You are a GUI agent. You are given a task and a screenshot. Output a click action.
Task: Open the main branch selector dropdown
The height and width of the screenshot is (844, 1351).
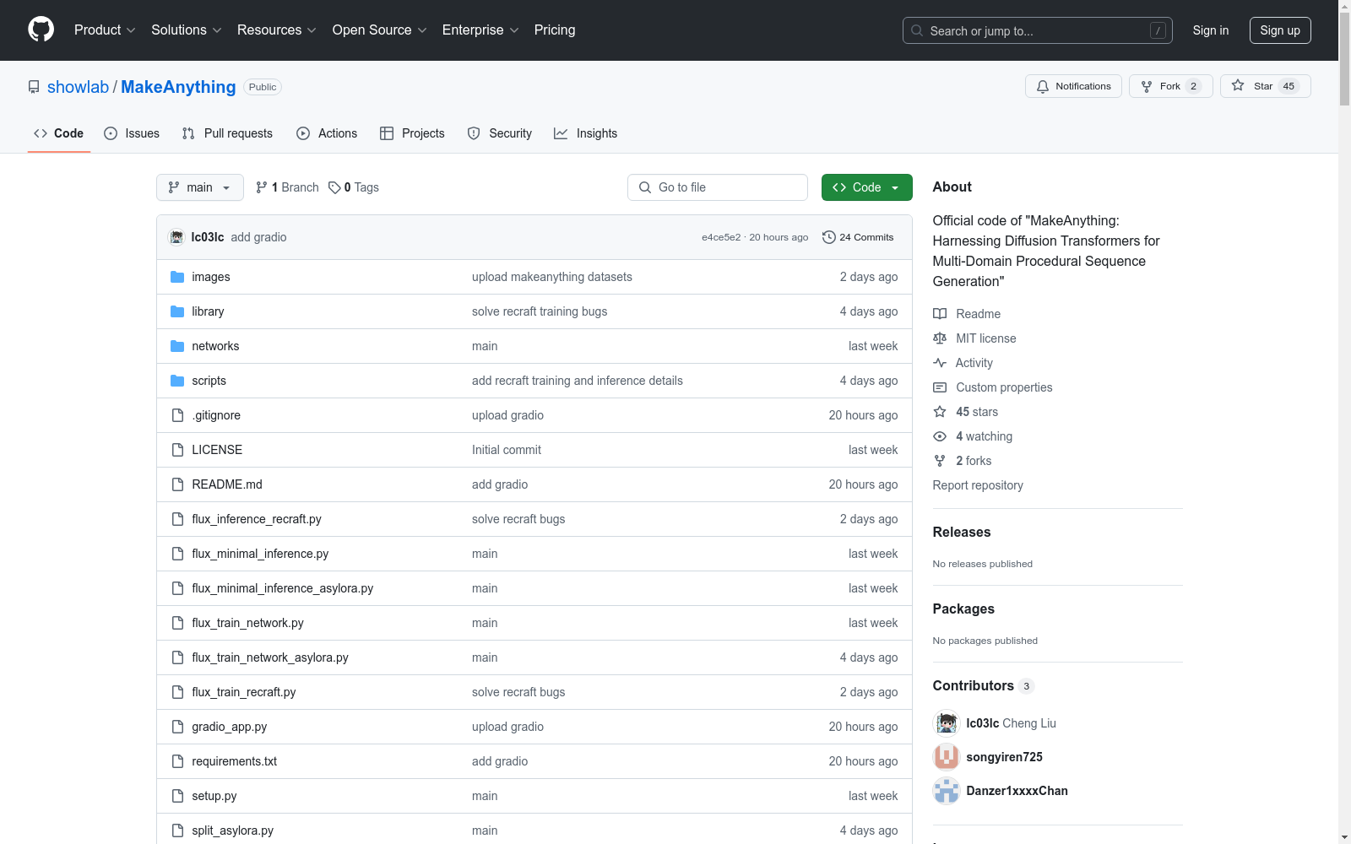[200, 187]
